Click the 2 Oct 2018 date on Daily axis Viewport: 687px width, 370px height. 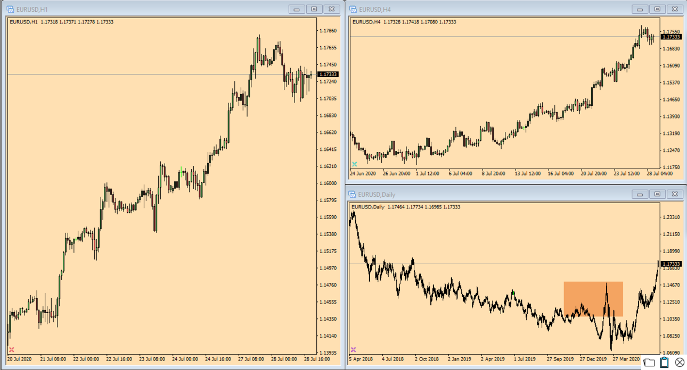pyautogui.click(x=427, y=359)
